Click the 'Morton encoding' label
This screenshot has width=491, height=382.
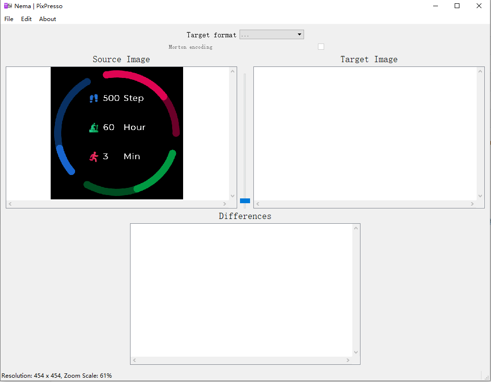[190, 47]
